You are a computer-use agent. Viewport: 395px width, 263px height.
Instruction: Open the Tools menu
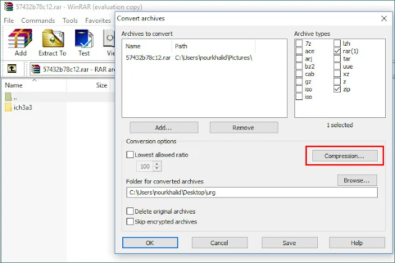point(70,20)
